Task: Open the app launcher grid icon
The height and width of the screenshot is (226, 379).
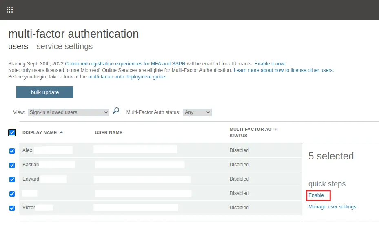Action: (x=10, y=9)
